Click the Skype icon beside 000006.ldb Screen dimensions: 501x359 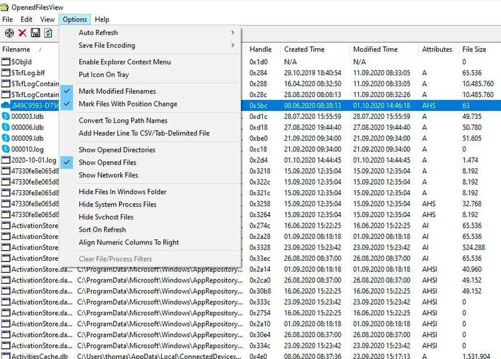point(6,127)
